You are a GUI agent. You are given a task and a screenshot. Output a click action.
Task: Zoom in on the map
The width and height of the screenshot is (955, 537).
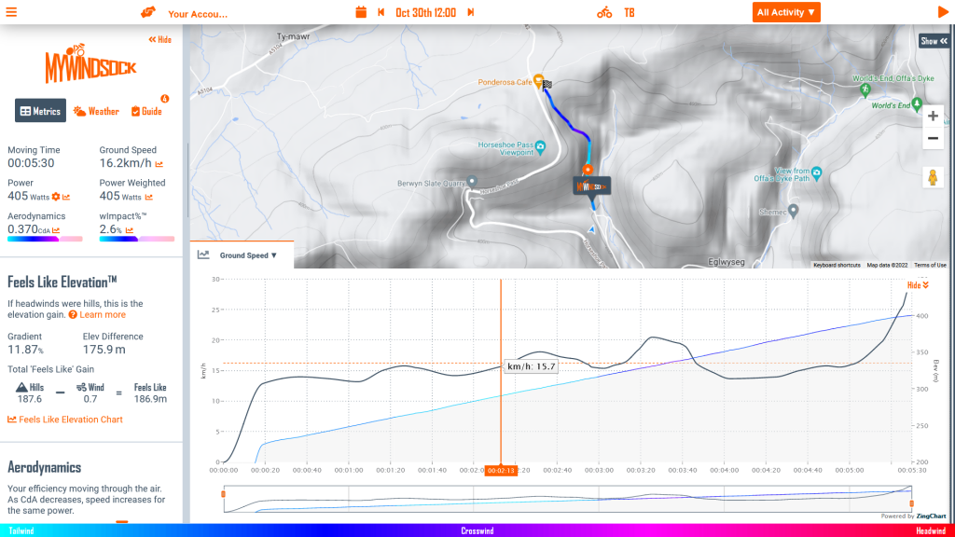[x=933, y=117]
